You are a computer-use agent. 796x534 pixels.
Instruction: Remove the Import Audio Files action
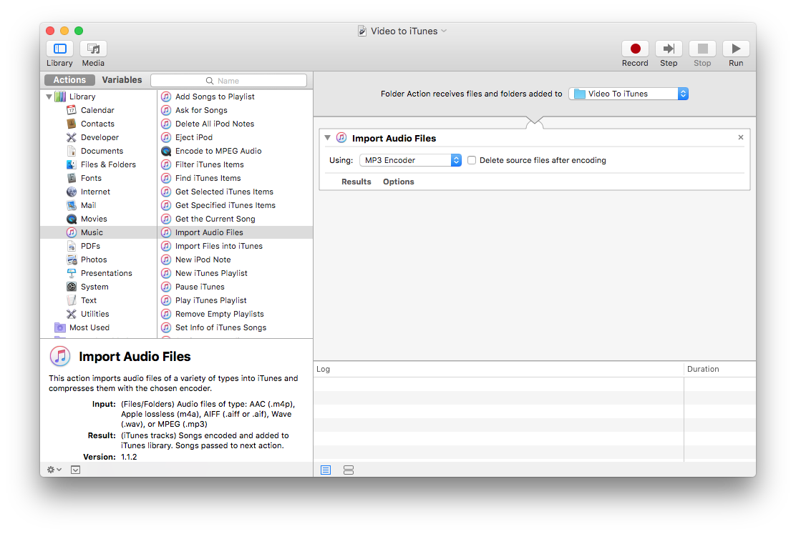tap(741, 137)
